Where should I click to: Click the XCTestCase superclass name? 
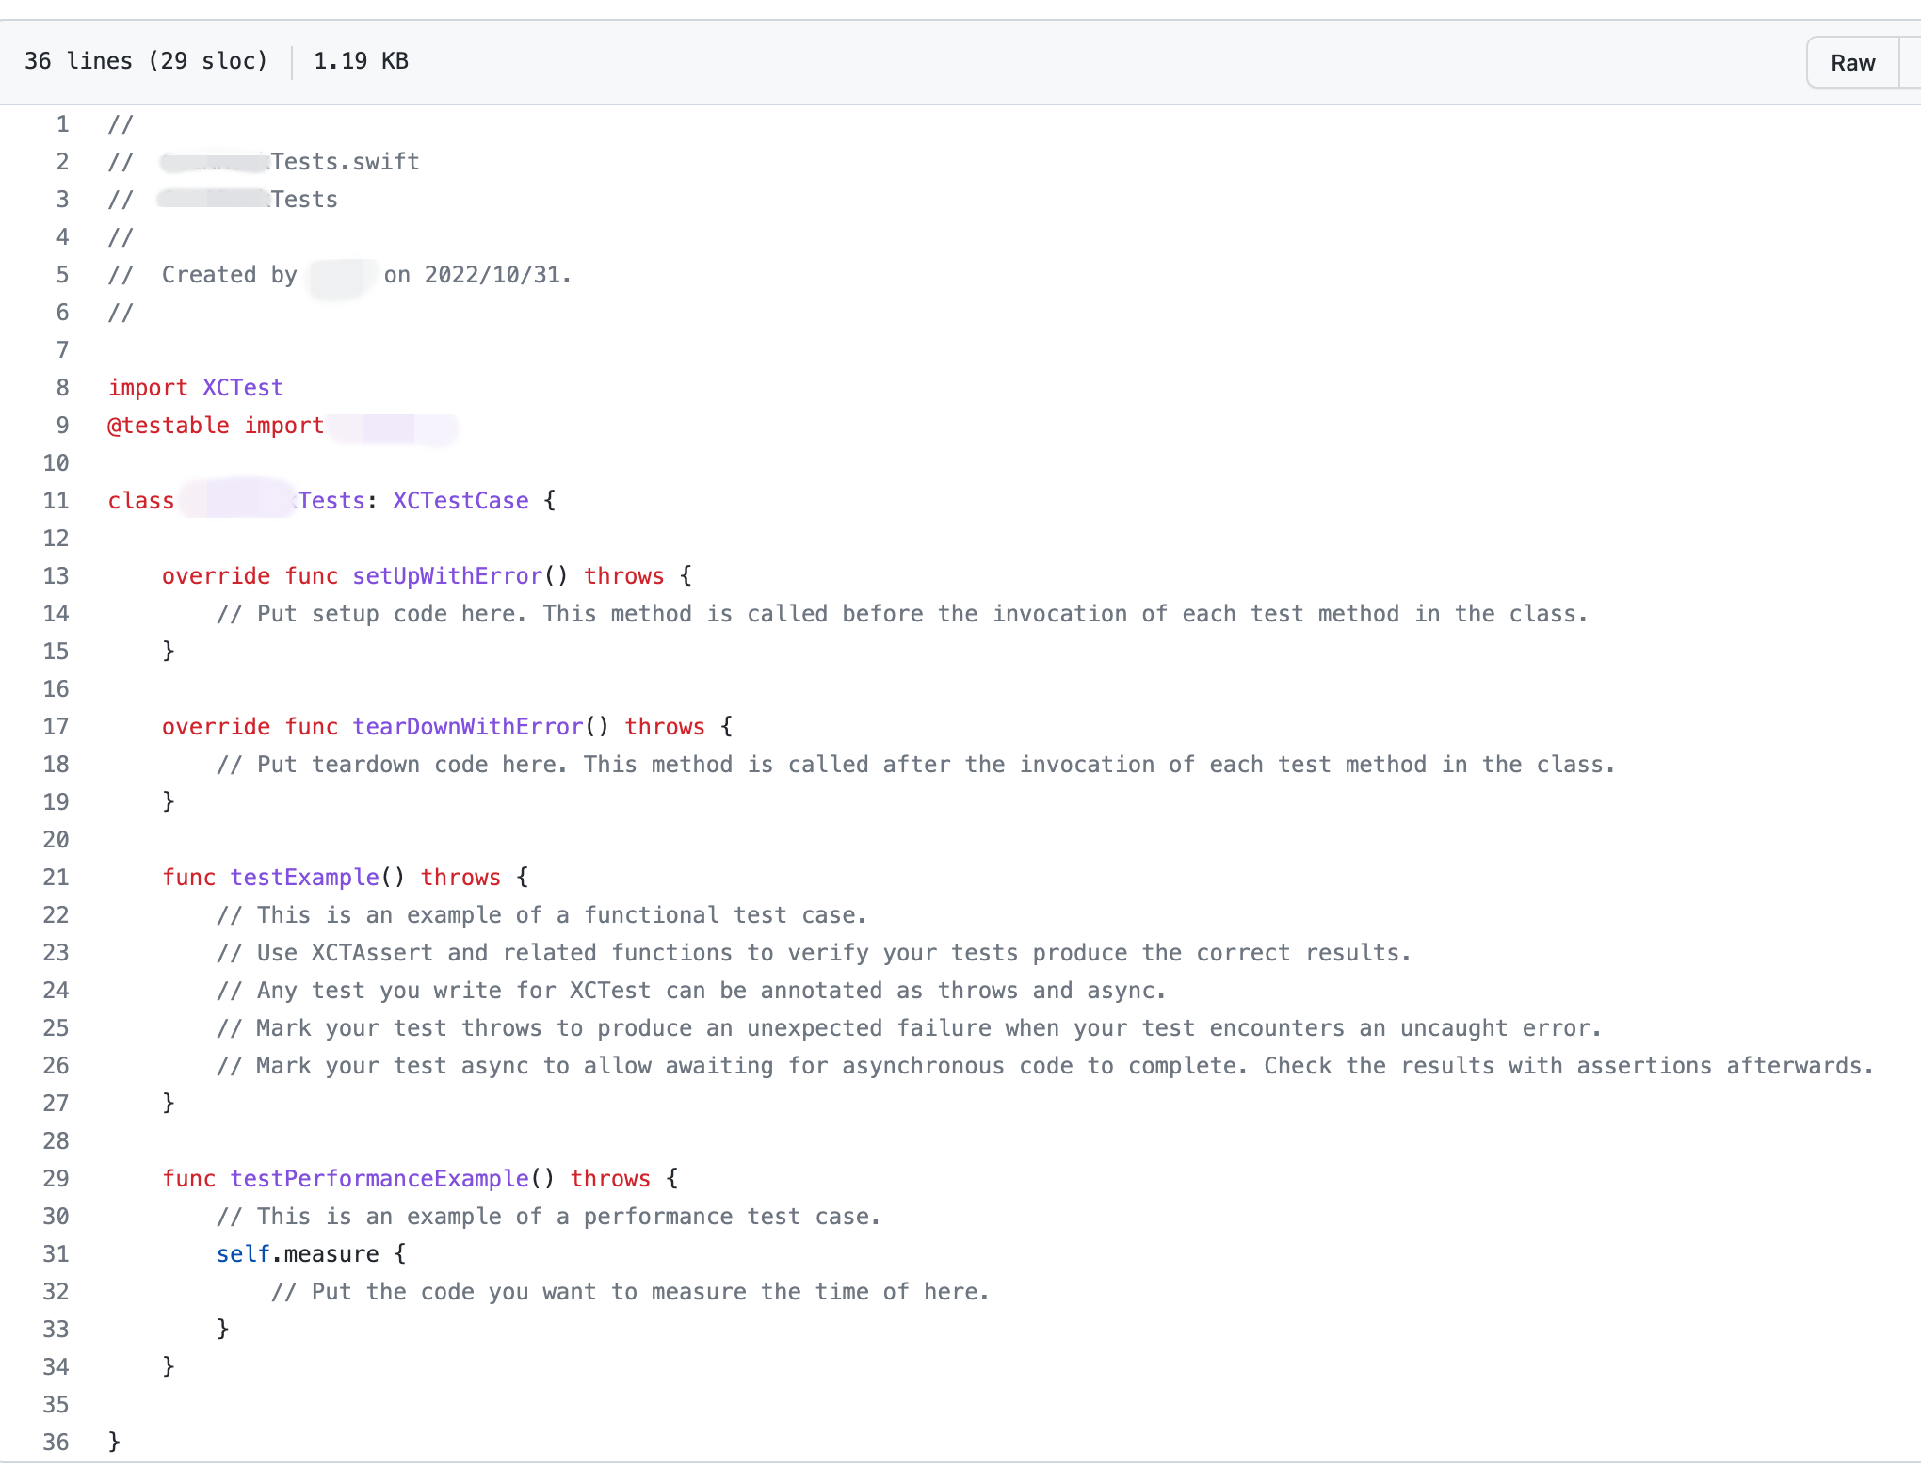pos(460,501)
